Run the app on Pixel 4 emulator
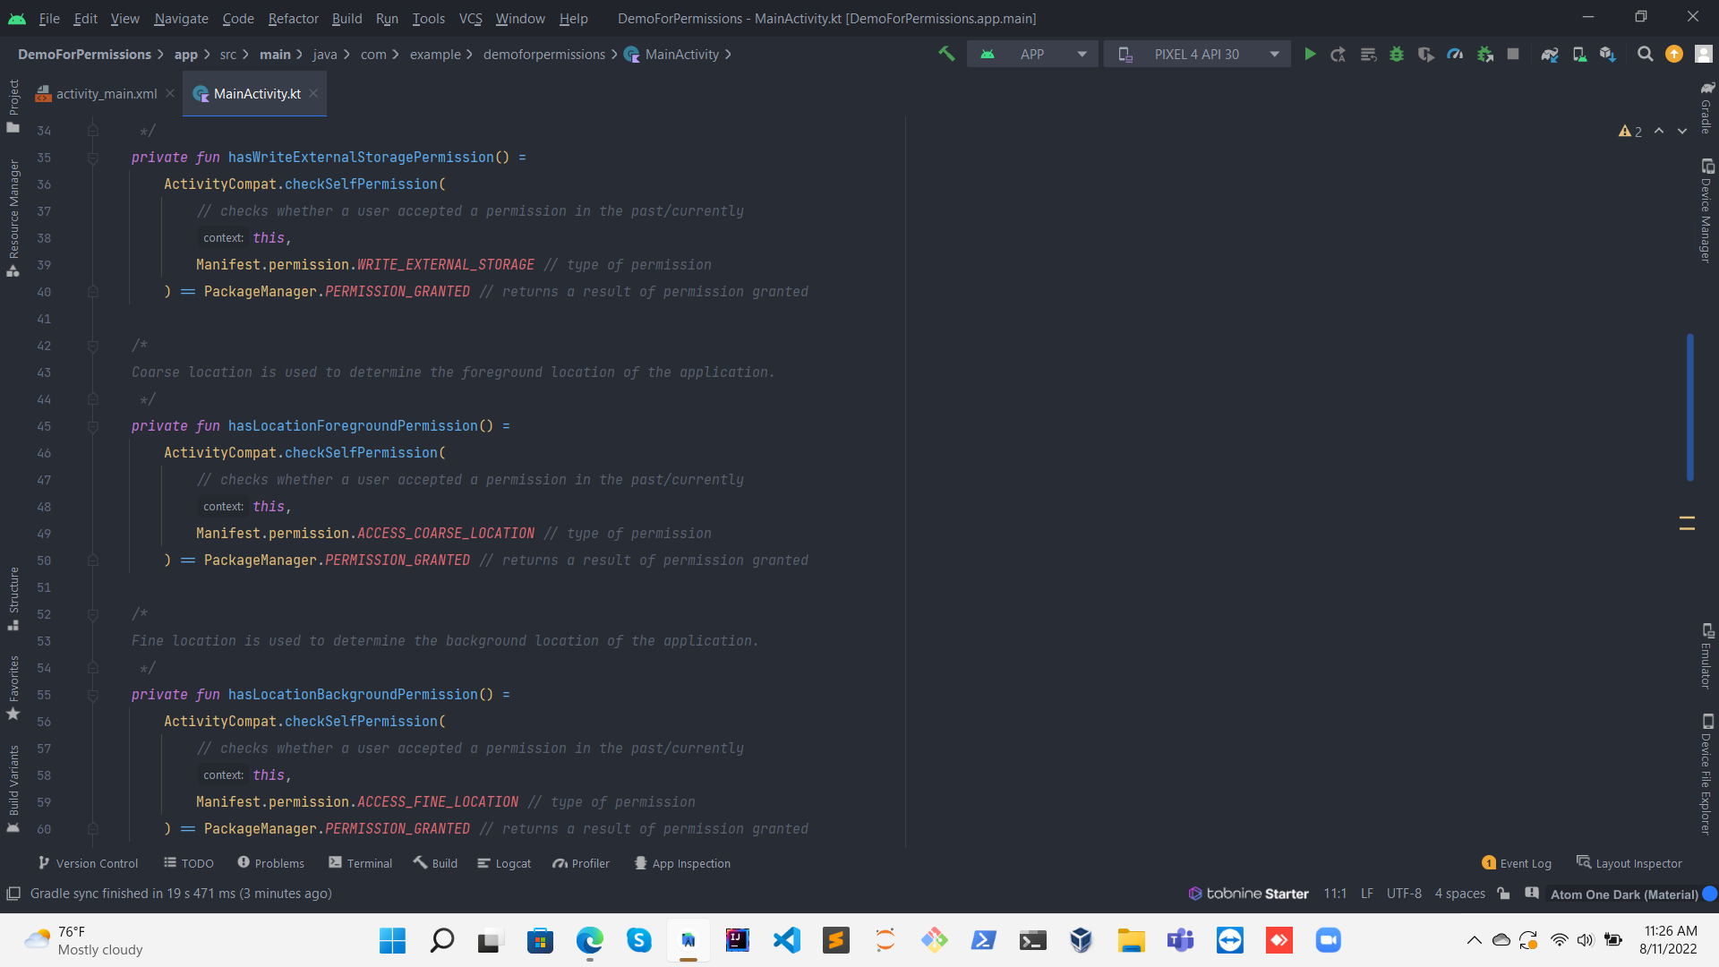Image resolution: width=1719 pixels, height=967 pixels. pyautogui.click(x=1310, y=54)
